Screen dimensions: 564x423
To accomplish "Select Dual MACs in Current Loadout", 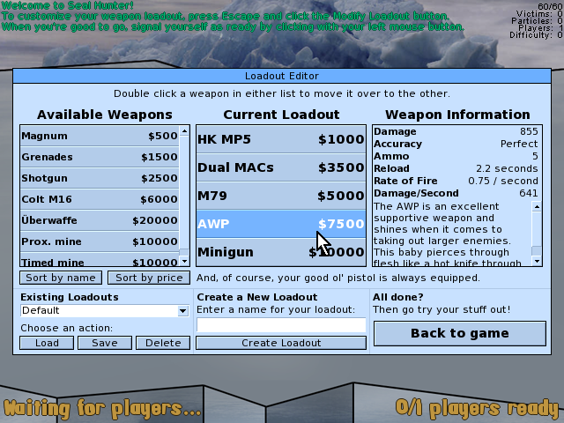I will [281, 167].
